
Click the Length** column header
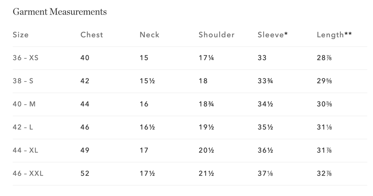coord(334,35)
